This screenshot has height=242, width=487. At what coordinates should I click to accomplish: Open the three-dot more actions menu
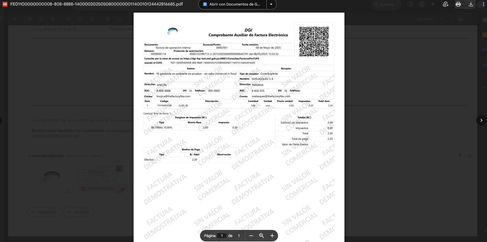(483, 4)
